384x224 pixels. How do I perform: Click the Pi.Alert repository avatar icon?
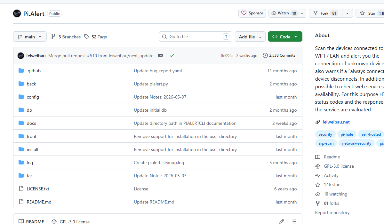click(x=17, y=13)
